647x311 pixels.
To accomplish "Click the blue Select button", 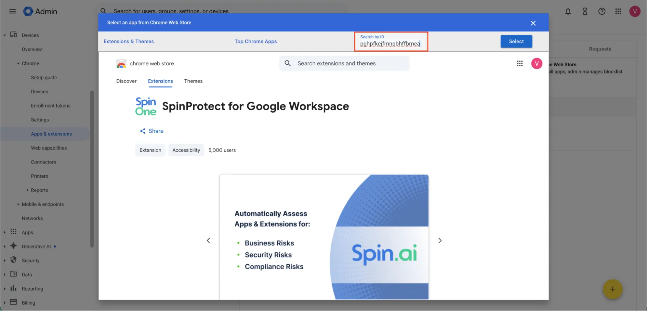I will coord(516,41).
